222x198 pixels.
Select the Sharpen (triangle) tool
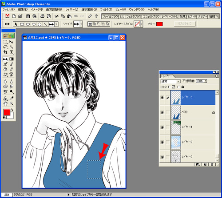[12, 81]
